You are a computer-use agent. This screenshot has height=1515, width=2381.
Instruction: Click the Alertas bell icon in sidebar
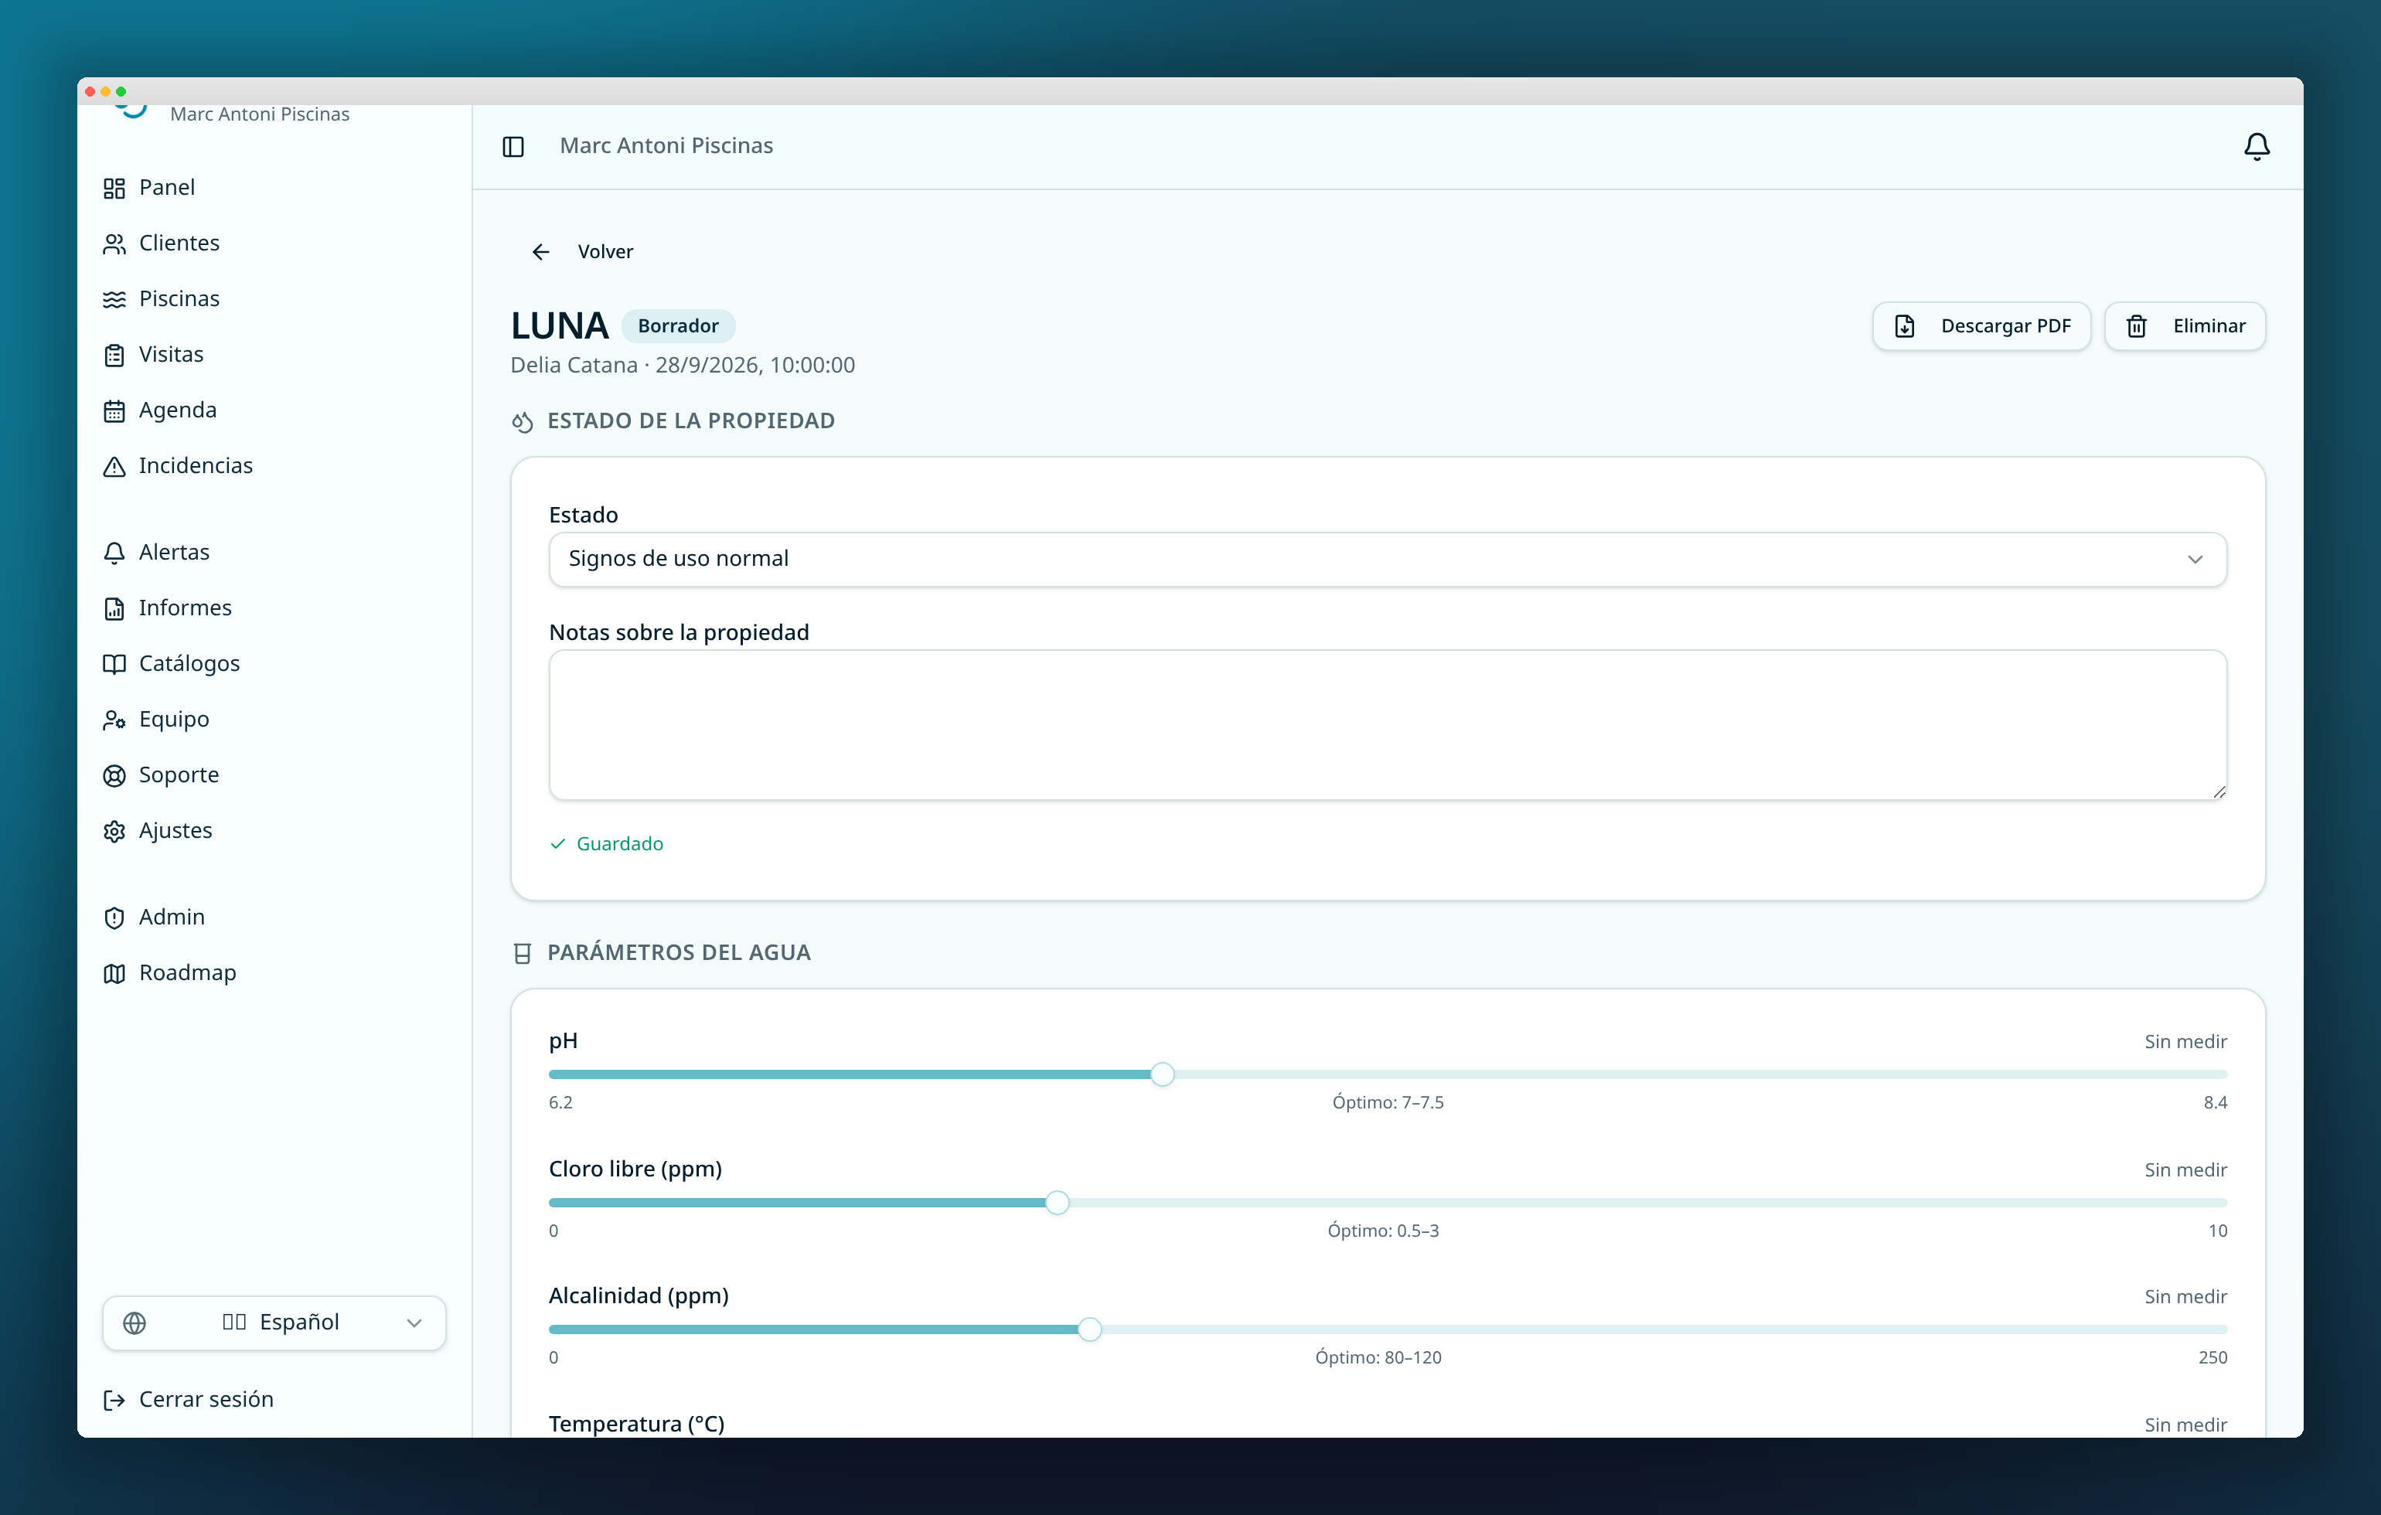[114, 553]
